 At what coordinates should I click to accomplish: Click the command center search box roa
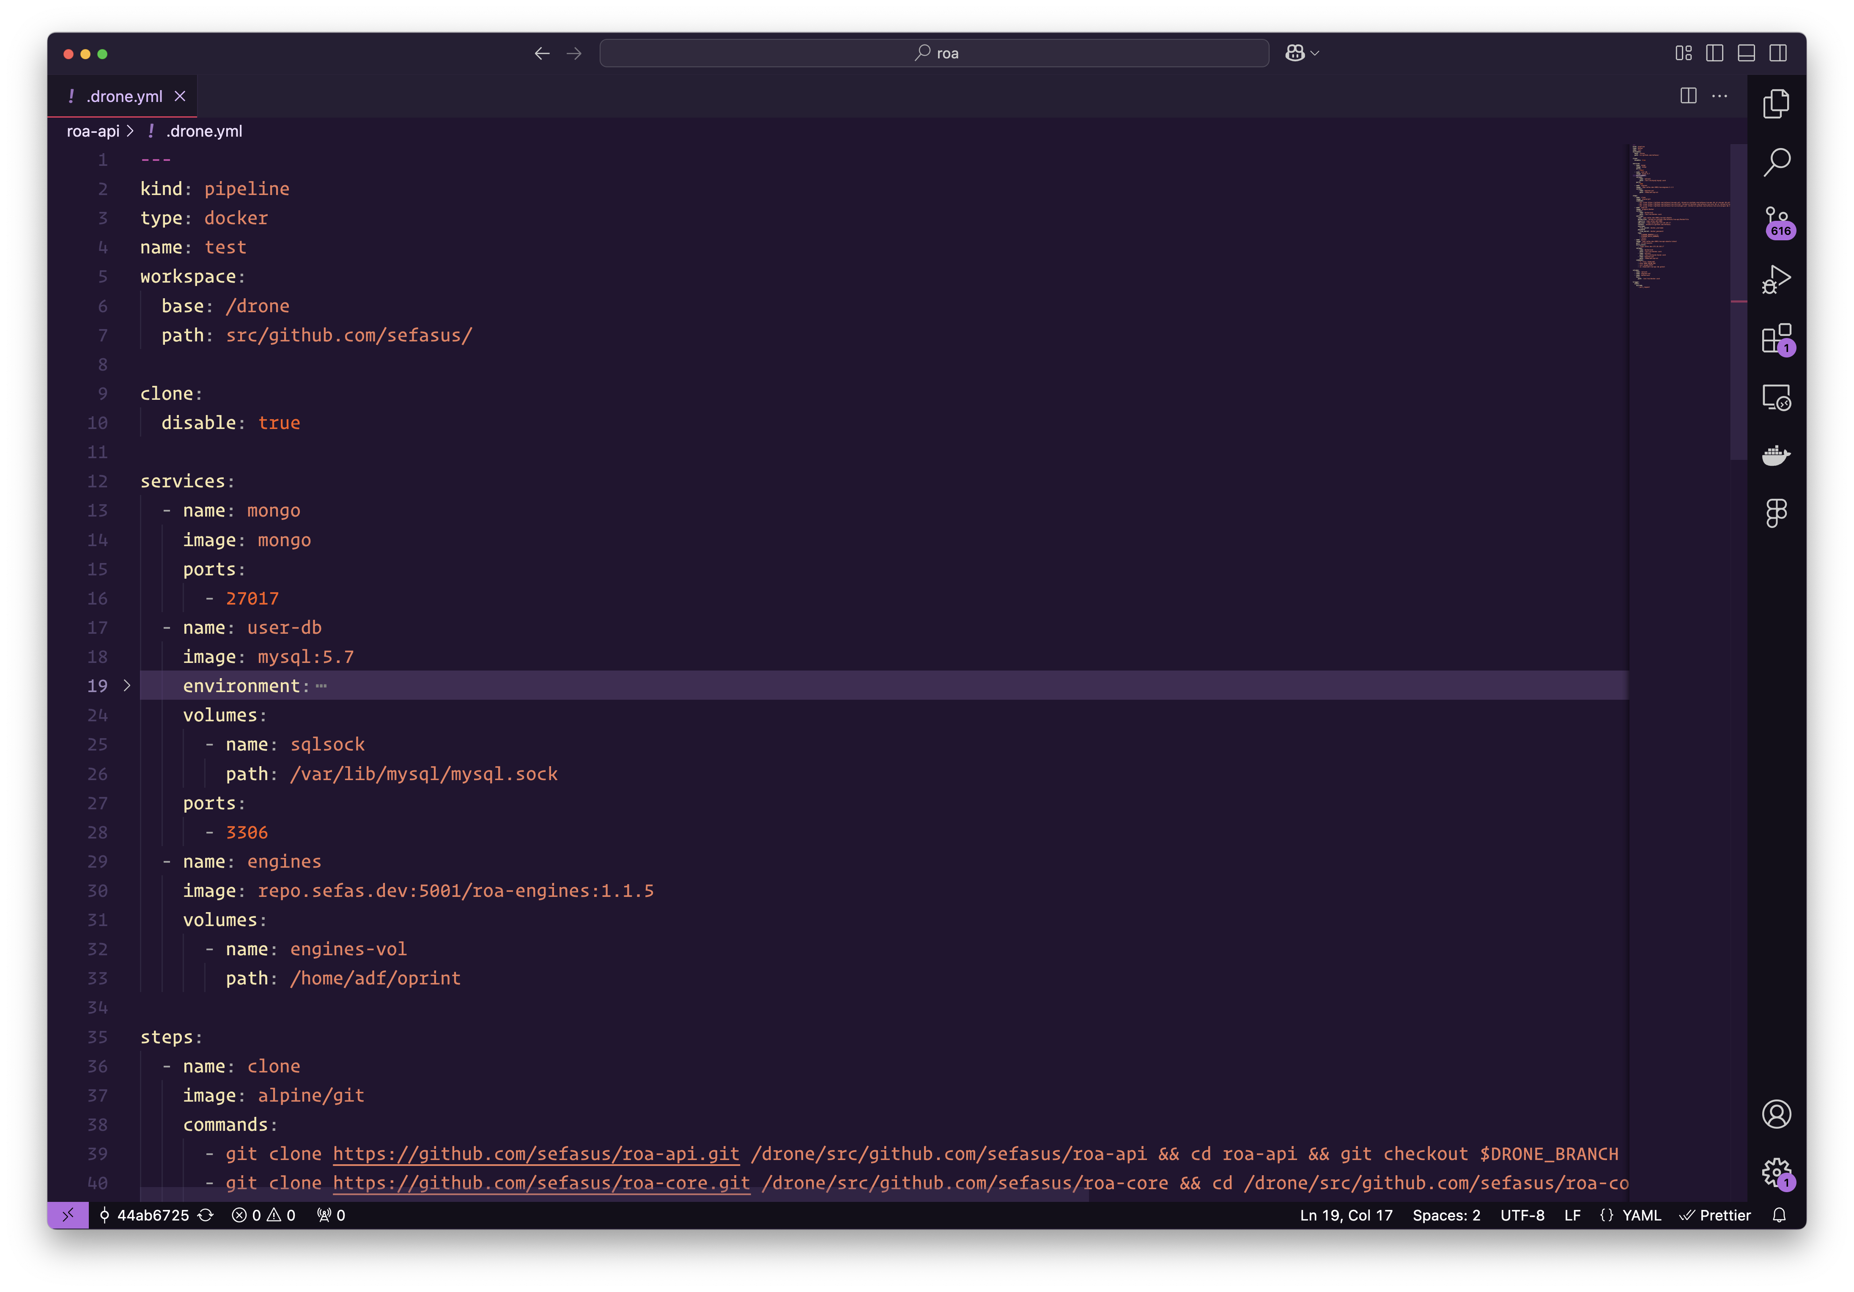tap(933, 53)
